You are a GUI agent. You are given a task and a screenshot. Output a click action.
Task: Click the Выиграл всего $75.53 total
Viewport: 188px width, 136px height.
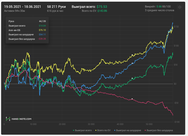pos(89,7)
